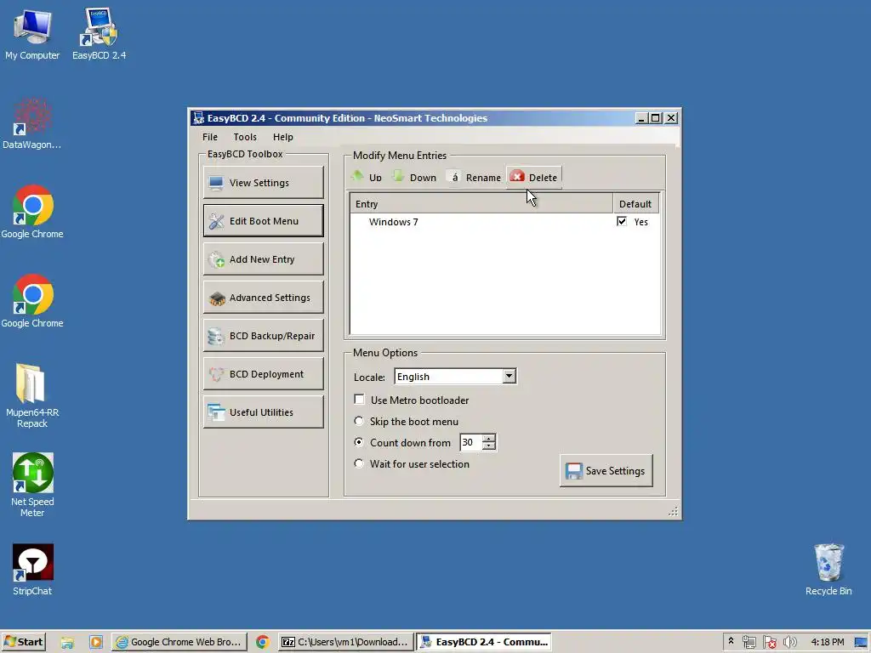871x653 pixels.
Task: Switch to Google Chrome Web Browser taskbar item
Action: click(179, 642)
